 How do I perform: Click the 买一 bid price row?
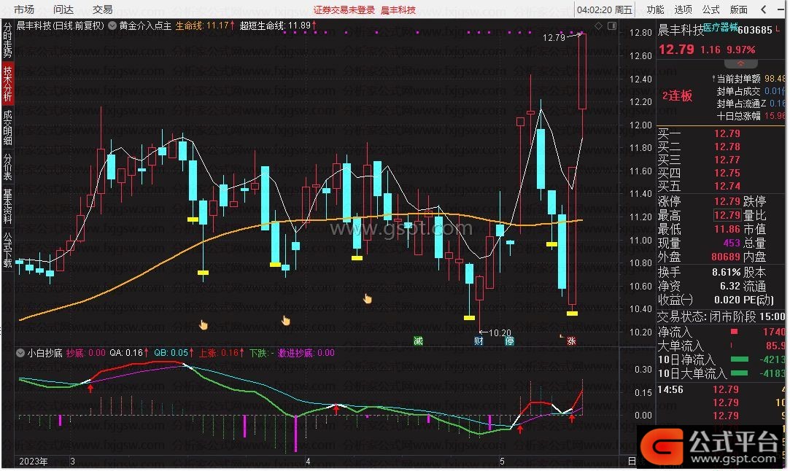click(x=721, y=133)
